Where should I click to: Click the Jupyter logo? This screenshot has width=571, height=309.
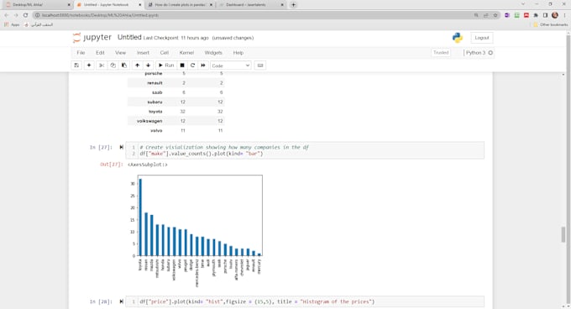coord(92,38)
